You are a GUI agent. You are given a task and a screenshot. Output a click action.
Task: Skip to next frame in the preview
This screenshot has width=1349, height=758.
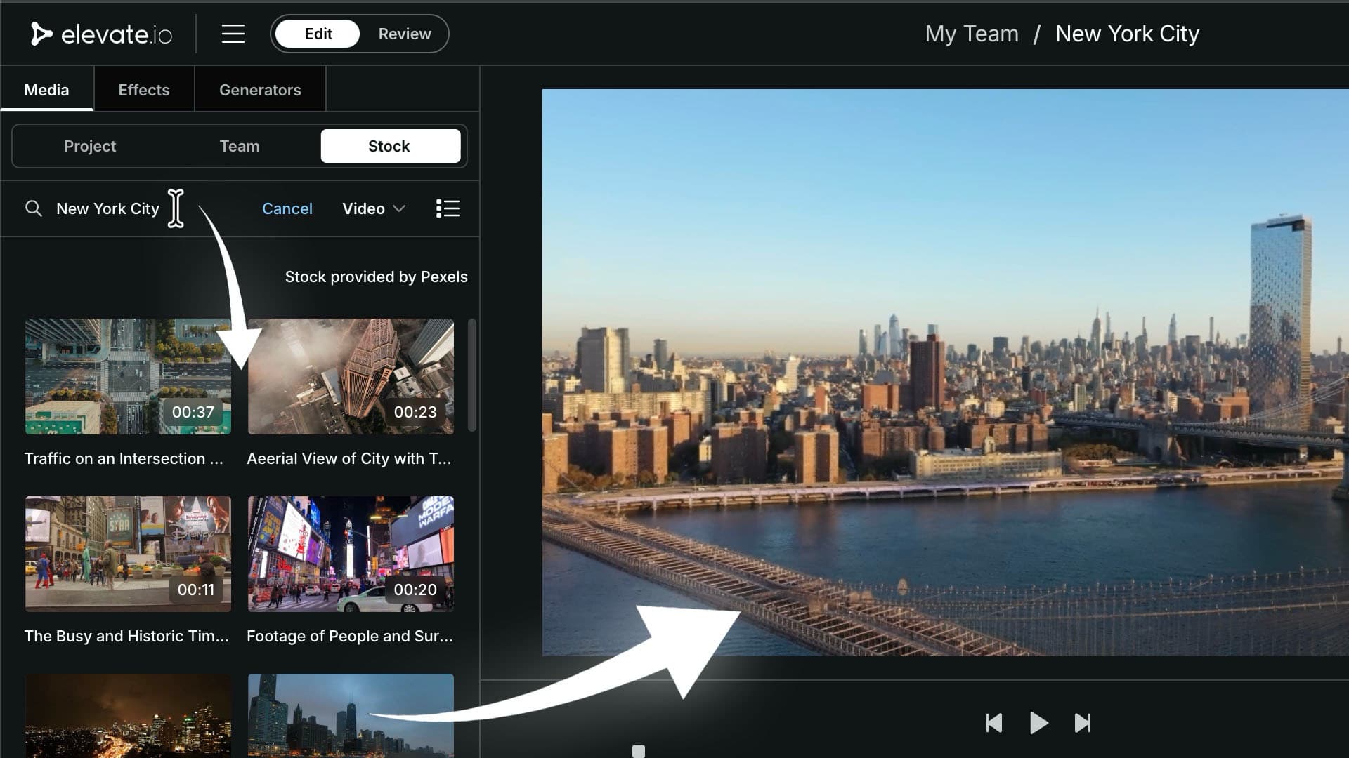click(1082, 723)
